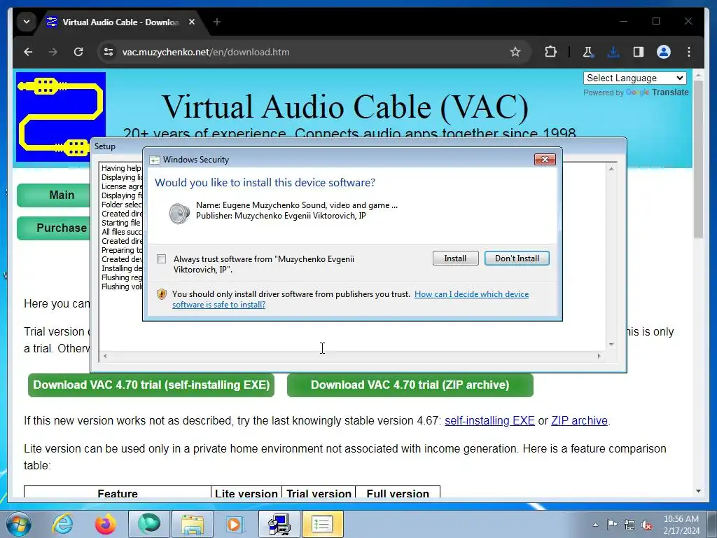Open Chrome extensions puzzle icon
The height and width of the screenshot is (538, 717).
pos(550,52)
